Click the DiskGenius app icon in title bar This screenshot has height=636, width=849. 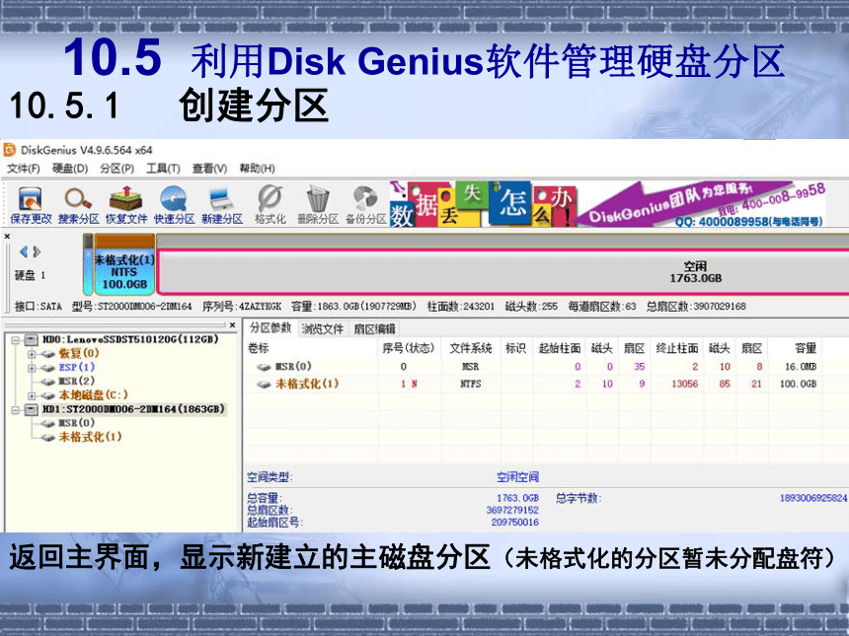point(9,149)
